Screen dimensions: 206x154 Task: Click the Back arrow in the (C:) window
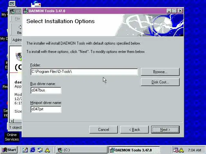[20, 30]
